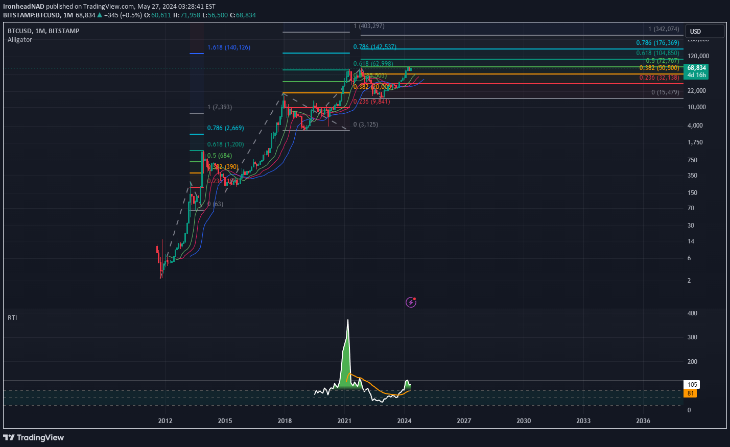Click the 2015 label on time axis
This screenshot has width=730, height=447.
[225, 420]
